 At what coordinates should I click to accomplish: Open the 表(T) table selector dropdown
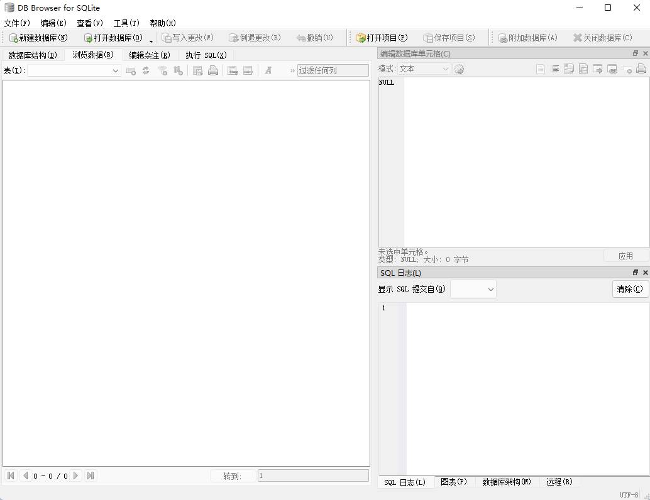pyautogui.click(x=74, y=70)
